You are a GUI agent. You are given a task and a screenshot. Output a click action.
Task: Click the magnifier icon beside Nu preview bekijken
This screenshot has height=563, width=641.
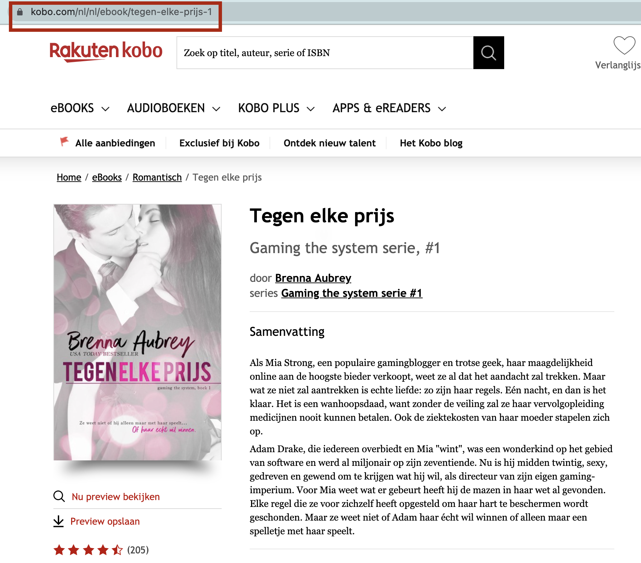pyautogui.click(x=59, y=496)
